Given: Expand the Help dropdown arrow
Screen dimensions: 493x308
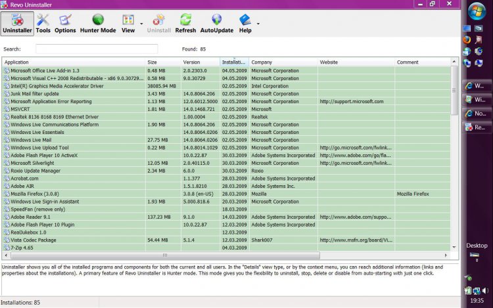Looking at the screenshot, I should (x=258, y=24).
